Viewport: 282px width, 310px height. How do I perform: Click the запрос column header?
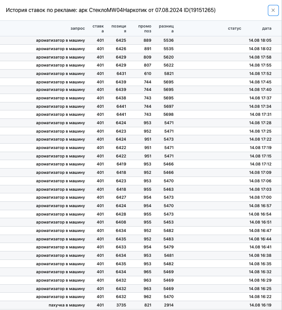pyautogui.click(x=77, y=28)
